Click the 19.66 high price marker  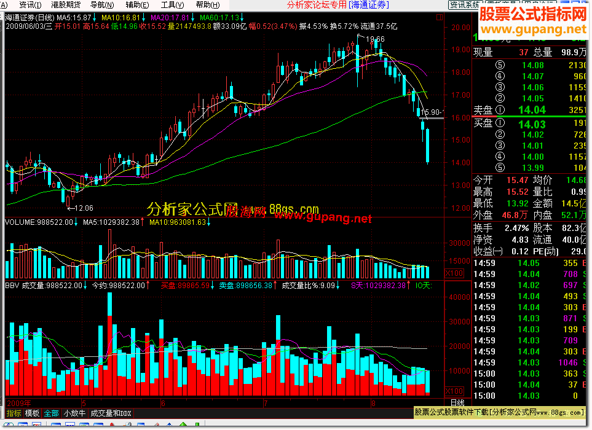click(375, 39)
